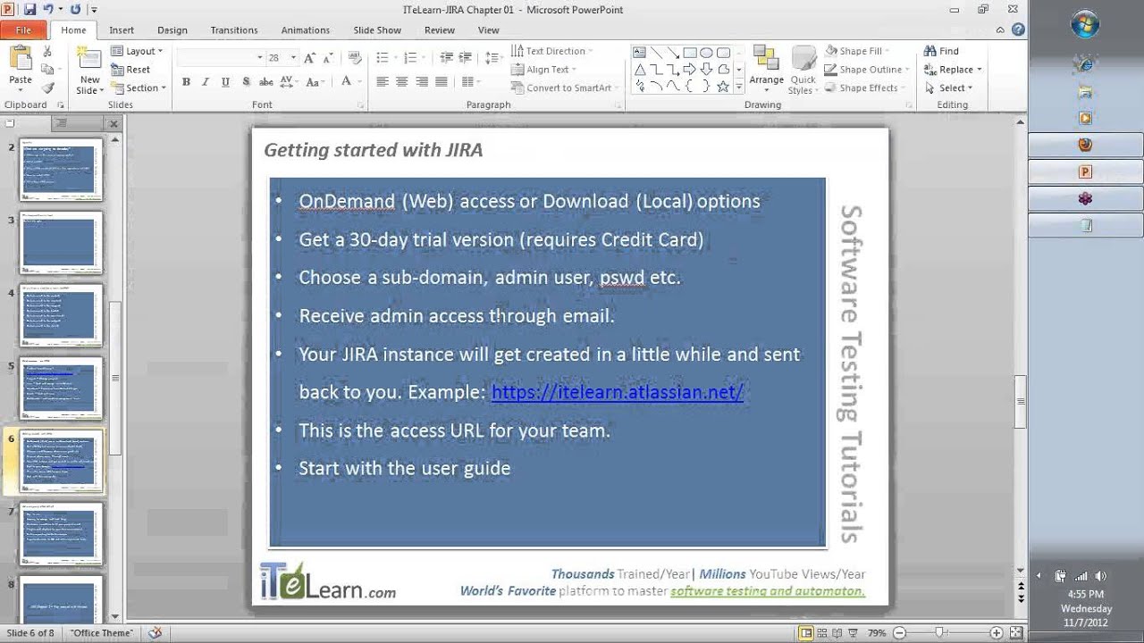The image size is (1144, 643).
Task: Click the Quick Styles button
Action: tap(803, 70)
